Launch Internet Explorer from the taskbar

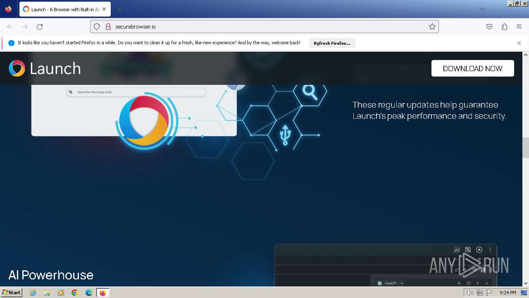[x=33, y=293]
